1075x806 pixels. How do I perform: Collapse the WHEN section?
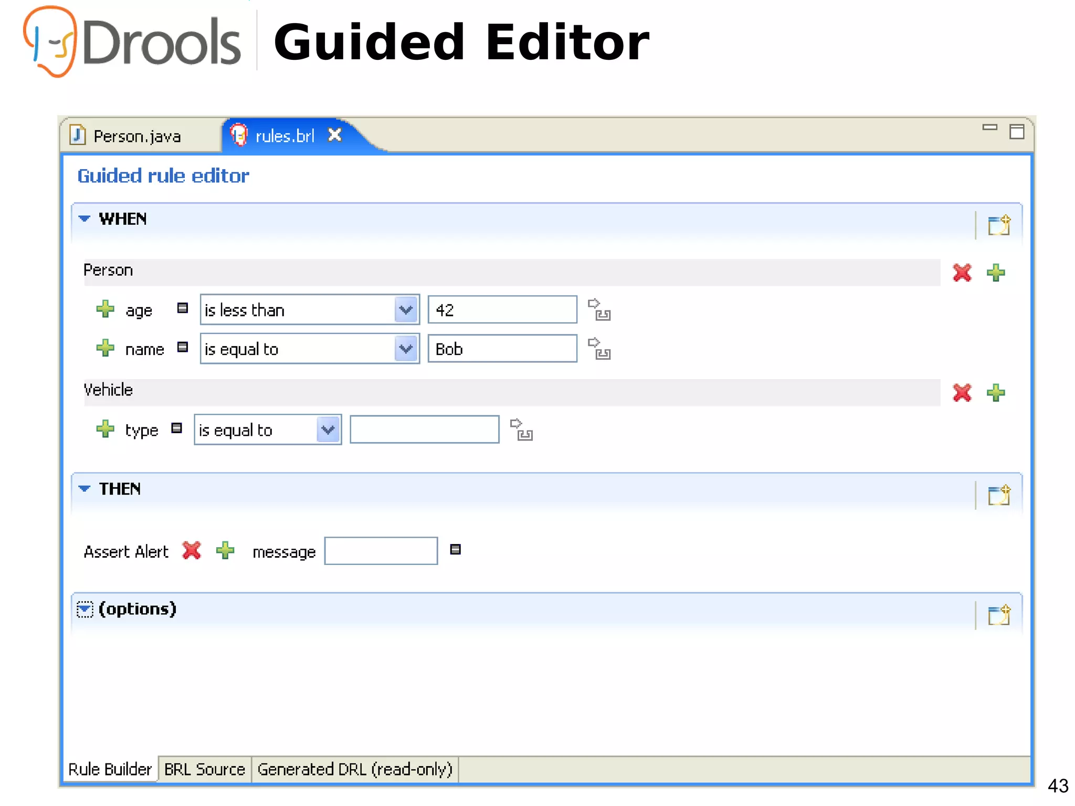click(x=84, y=218)
